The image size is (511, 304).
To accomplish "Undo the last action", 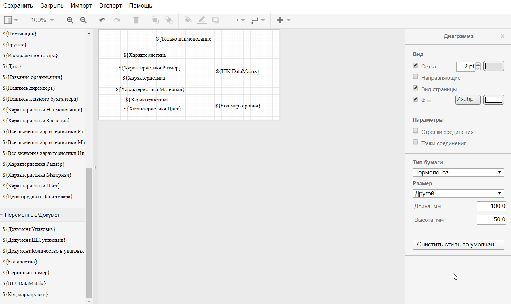I will [103, 20].
